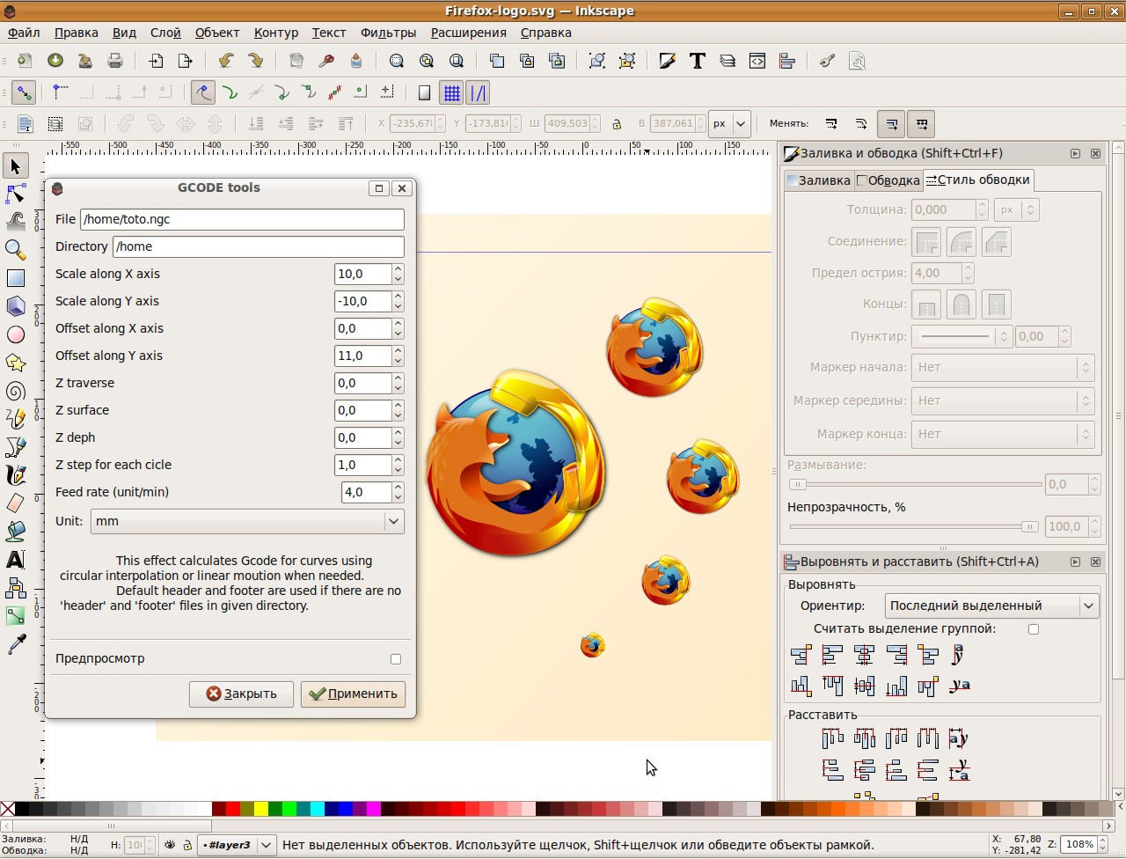Image resolution: width=1126 pixels, height=859 pixels.
Task: Click the Undo arrow icon
Action: pyautogui.click(x=226, y=61)
